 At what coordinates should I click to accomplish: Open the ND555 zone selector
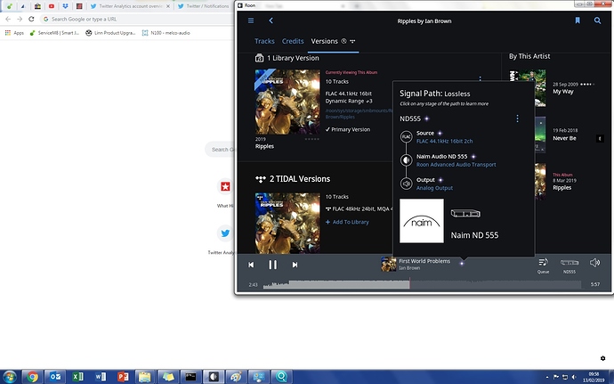[x=570, y=266]
